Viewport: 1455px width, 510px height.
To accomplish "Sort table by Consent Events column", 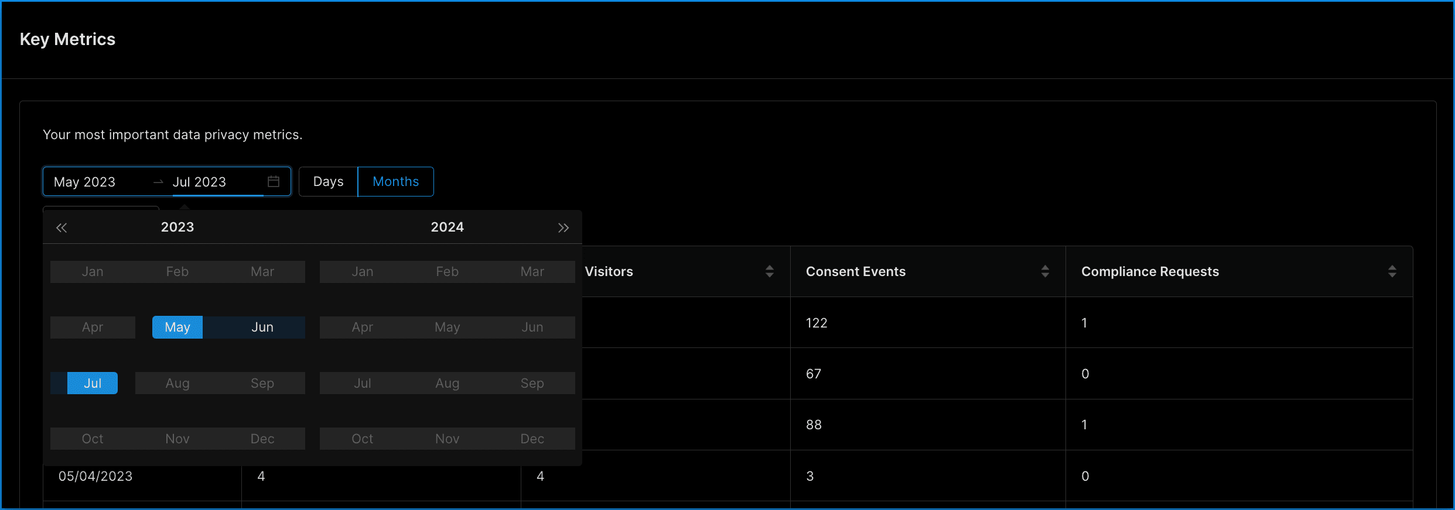I will [x=1044, y=271].
